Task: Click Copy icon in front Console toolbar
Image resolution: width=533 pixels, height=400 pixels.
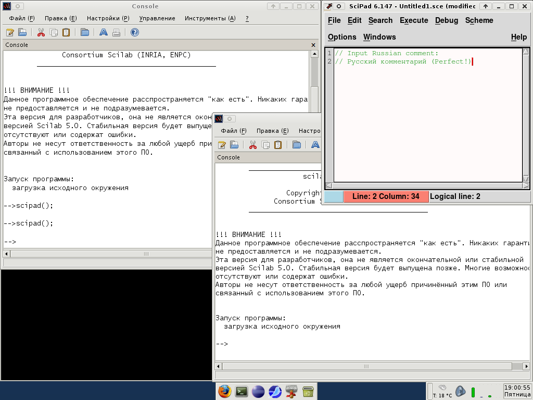Action: 265,145
